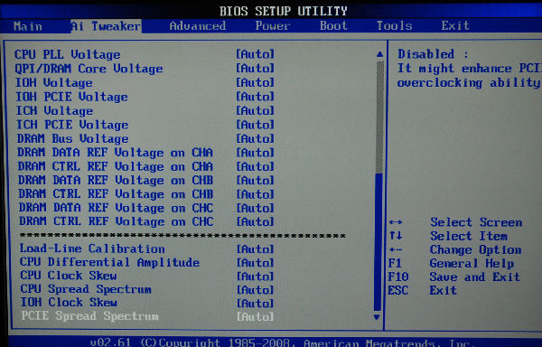Change PCIE Spread Spectrum Auto value
Image resolution: width=542 pixels, height=347 pixels.
point(255,316)
